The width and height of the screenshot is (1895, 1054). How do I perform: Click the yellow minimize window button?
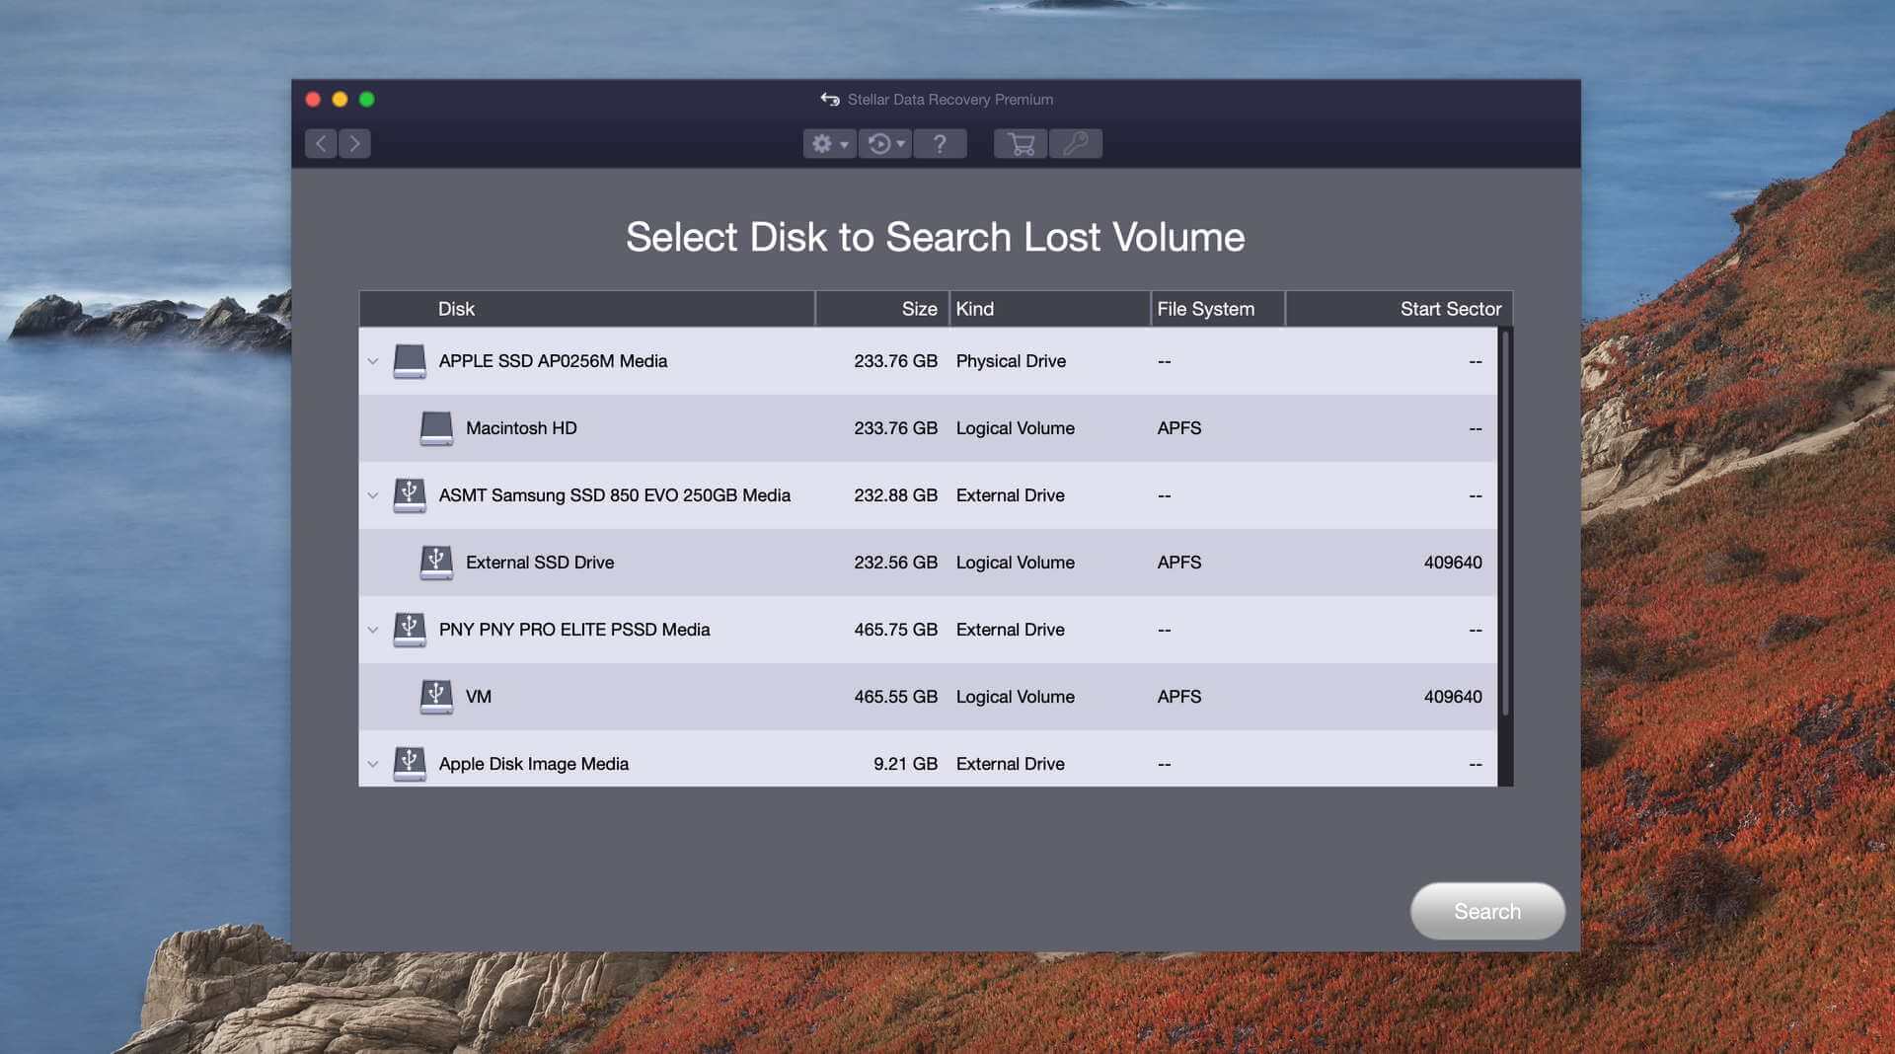[x=340, y=100]
